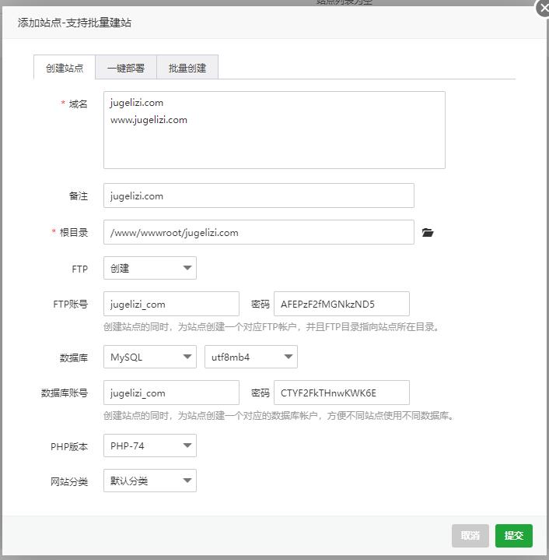Switch to the 创建站点 tab
The image size is (549, 560).
point(65,68)
